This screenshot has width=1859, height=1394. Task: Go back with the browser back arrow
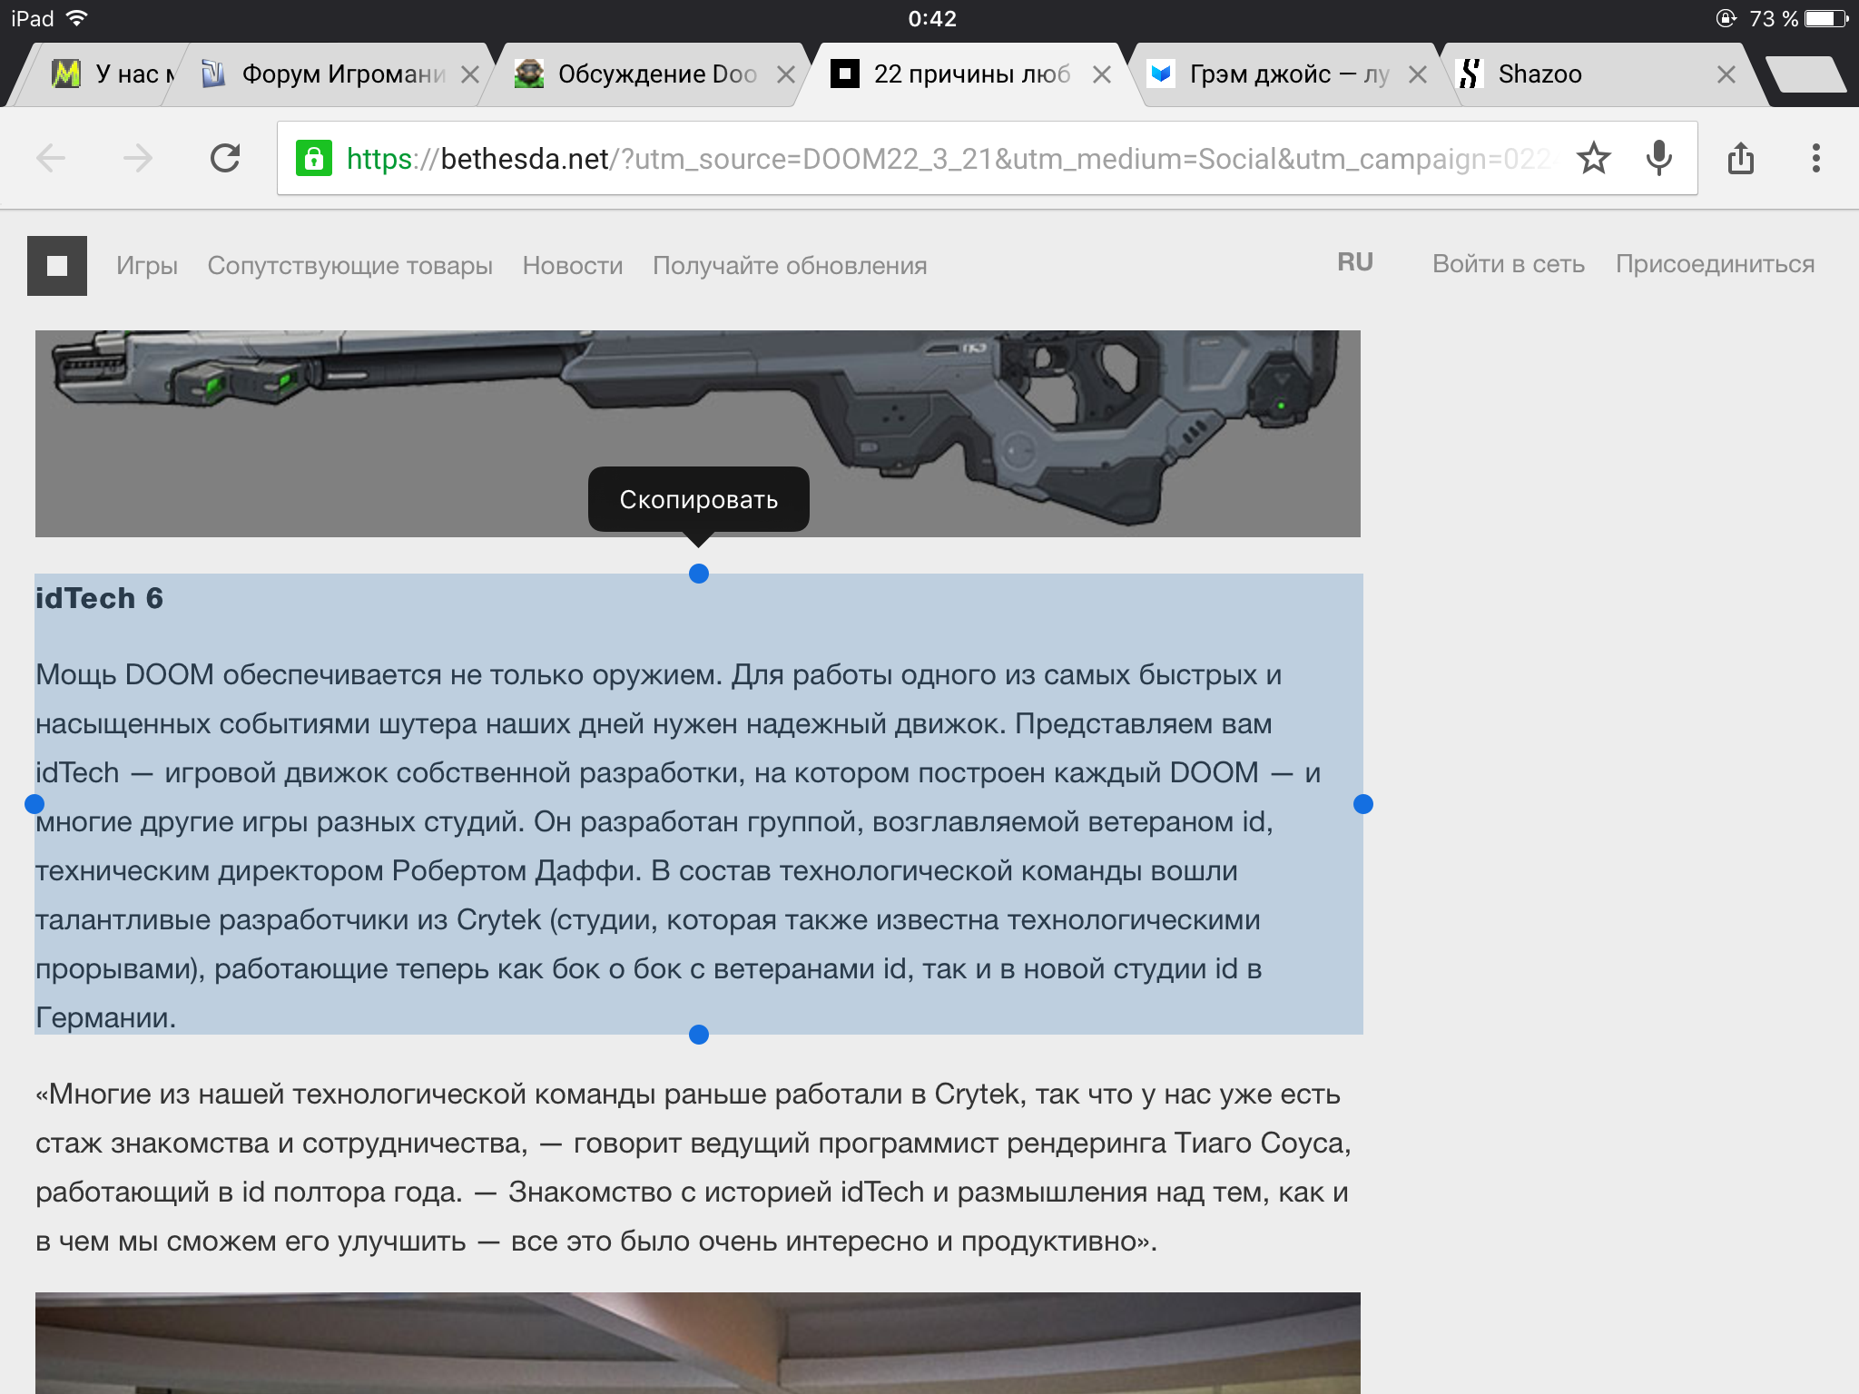51,159
